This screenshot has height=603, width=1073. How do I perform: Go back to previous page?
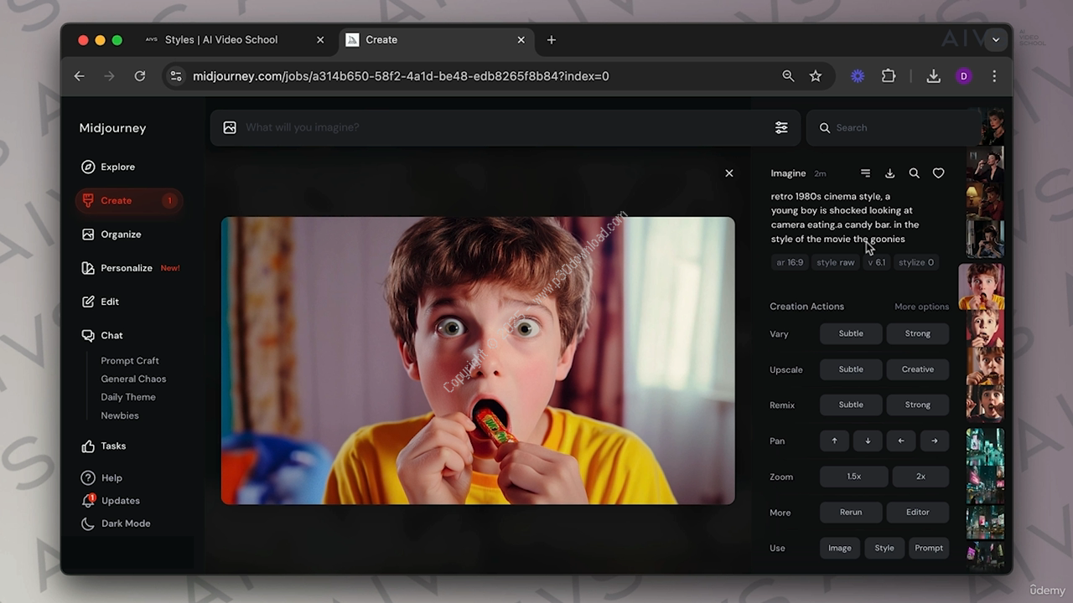[x=79, y=76]
